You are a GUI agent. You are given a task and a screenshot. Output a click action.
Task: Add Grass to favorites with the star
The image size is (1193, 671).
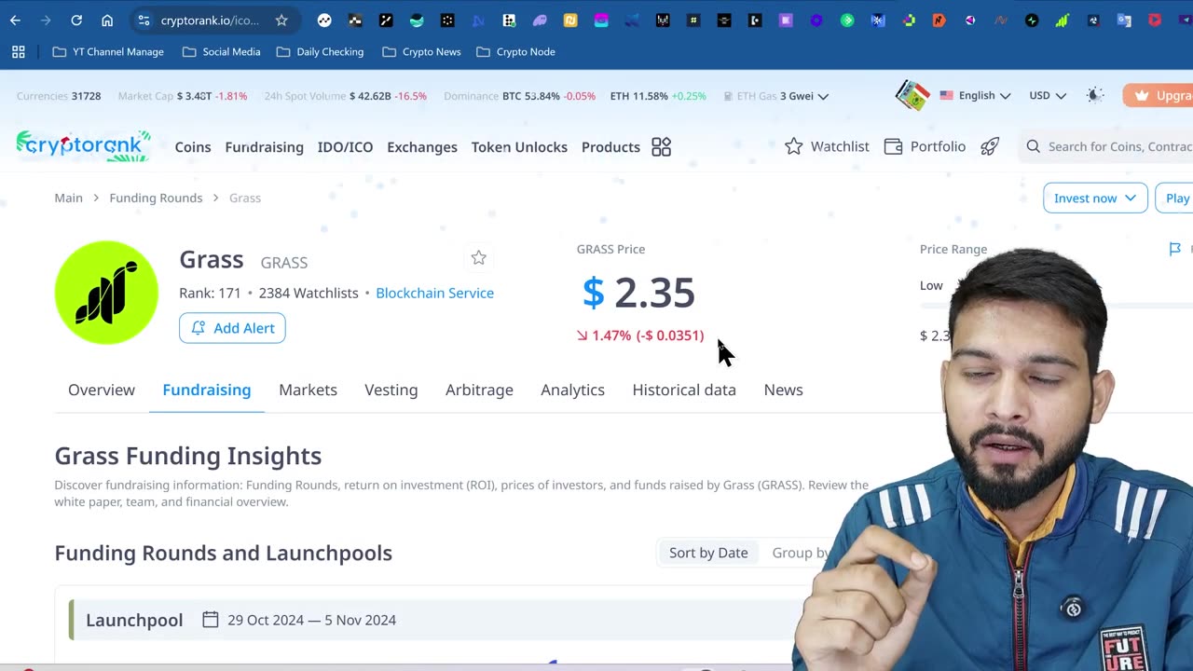(x=478, y=257)
